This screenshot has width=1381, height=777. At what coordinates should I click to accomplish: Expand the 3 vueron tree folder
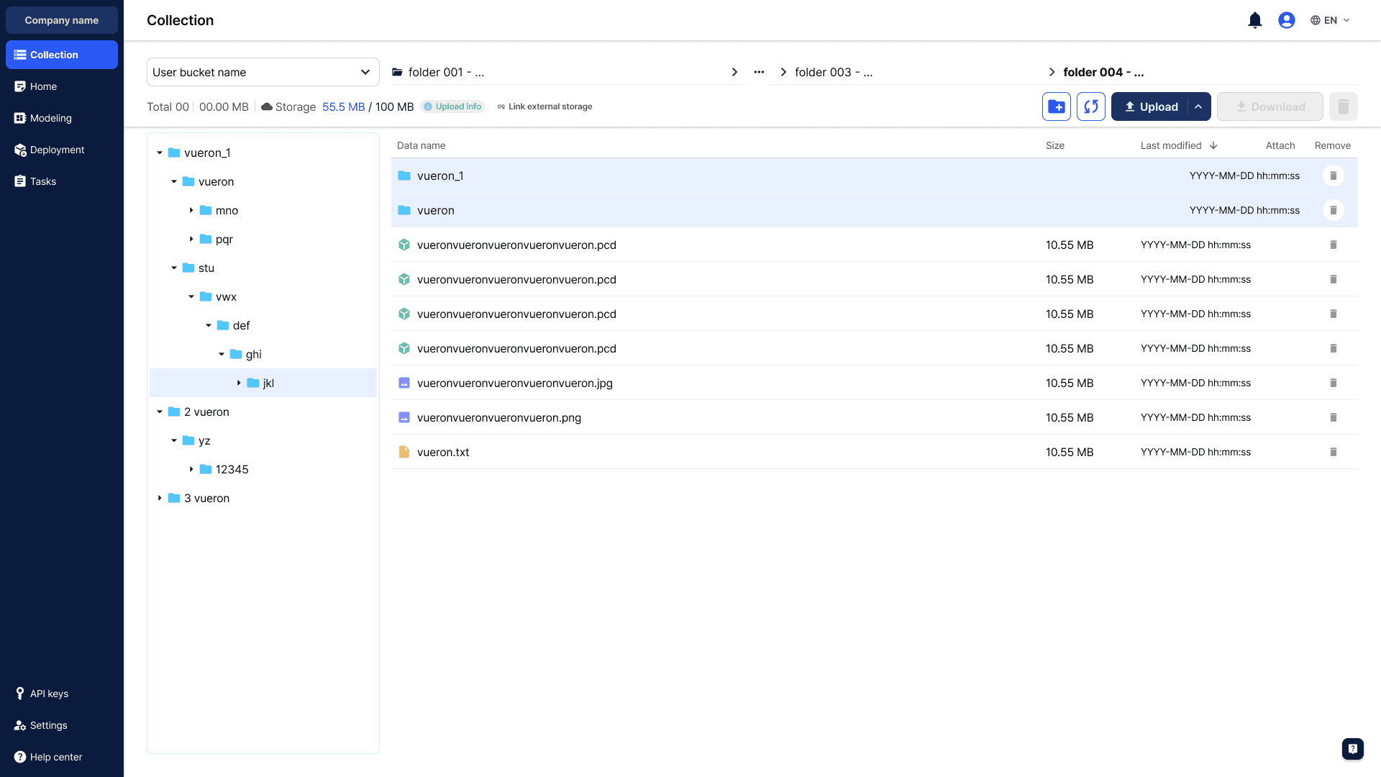coord(160,498)
